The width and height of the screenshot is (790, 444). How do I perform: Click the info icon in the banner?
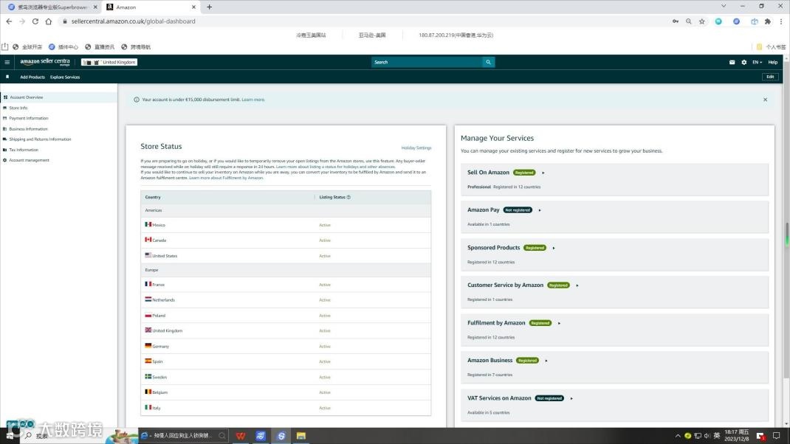pyautogui.click(x=137, y=100)
